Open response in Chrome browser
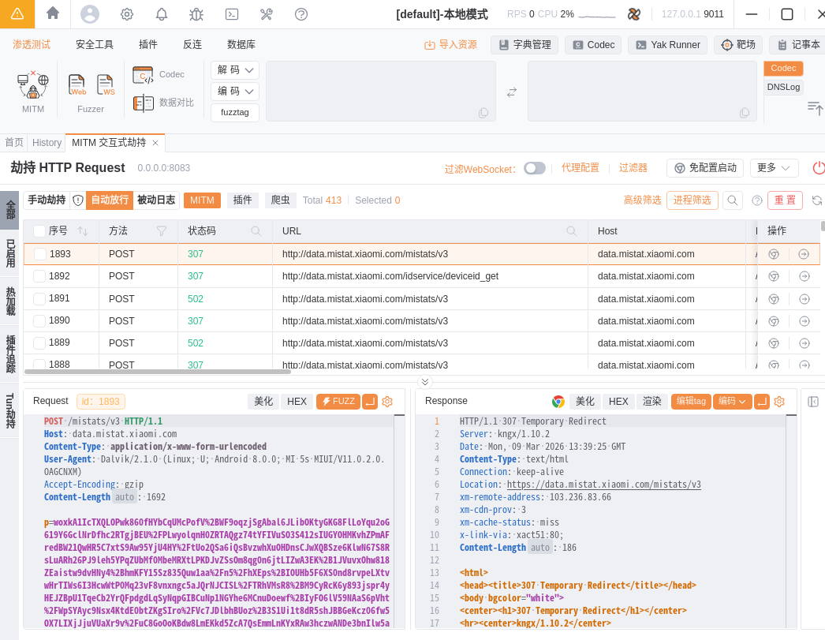This screenshot has width=825, height=640. pos(558,402)
